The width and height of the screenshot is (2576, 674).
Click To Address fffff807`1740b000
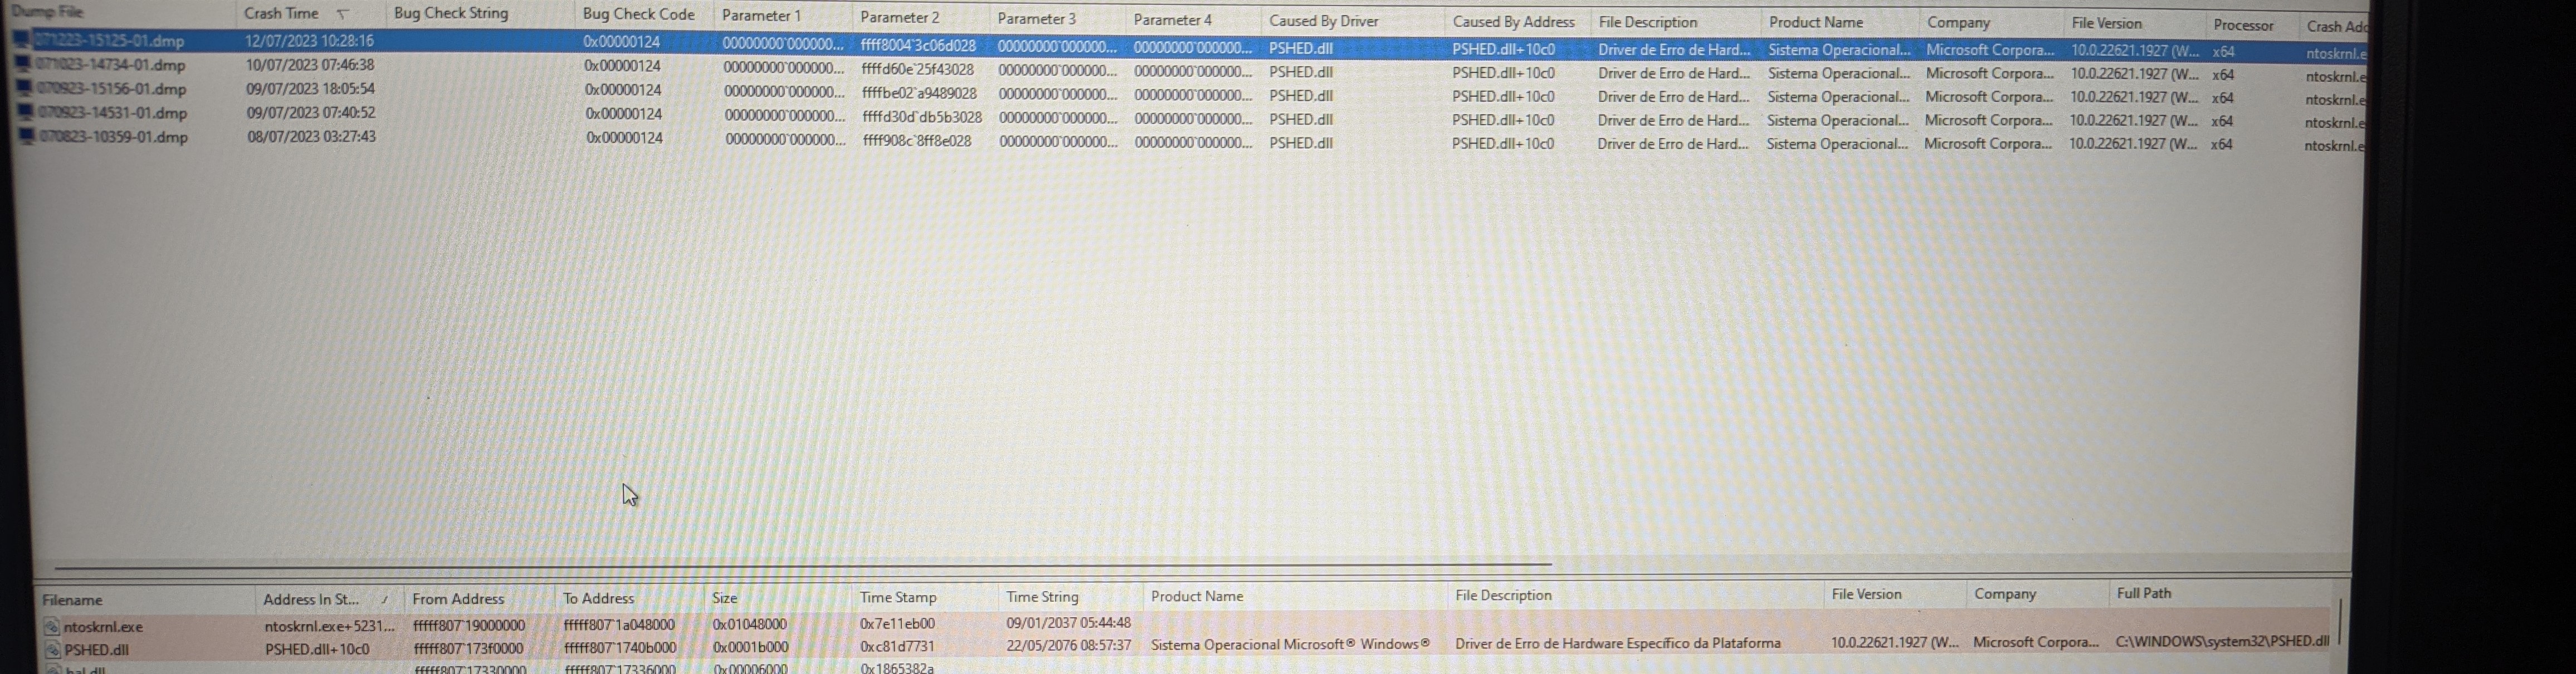pos(619,648)
